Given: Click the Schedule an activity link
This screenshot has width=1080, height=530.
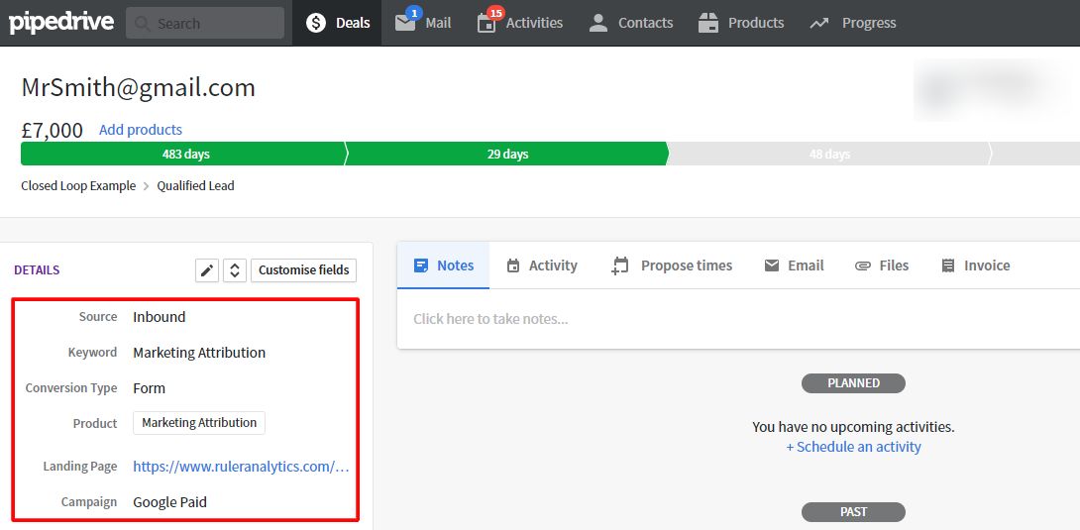Looking at the screenshot, I should 853,447.
